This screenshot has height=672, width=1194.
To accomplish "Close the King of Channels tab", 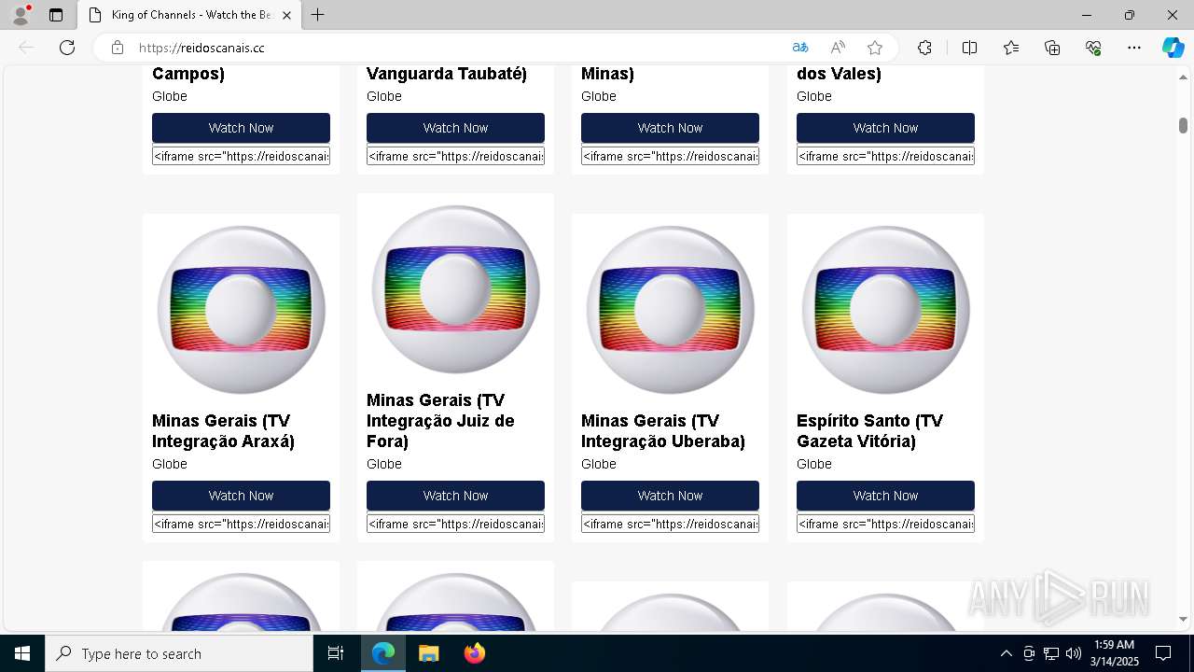I will point(286,15).
